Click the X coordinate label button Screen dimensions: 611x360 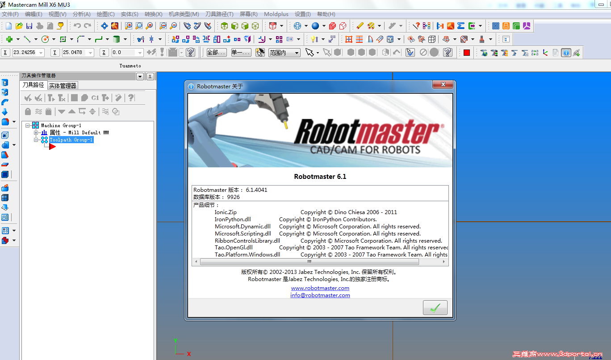point(5,53)
